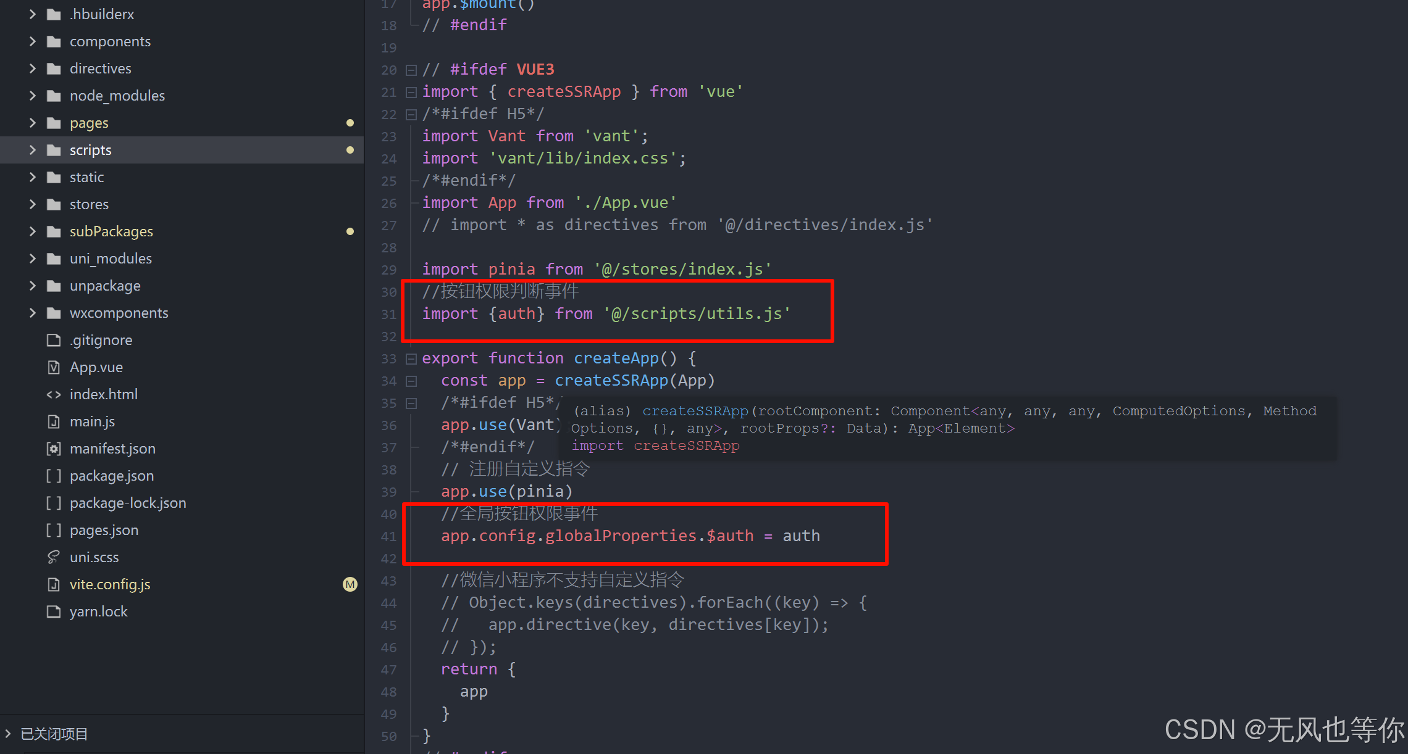Expand the node_modules folder chevron
Viewport: 1408px width, 754px height.
[x=33, y=96]
